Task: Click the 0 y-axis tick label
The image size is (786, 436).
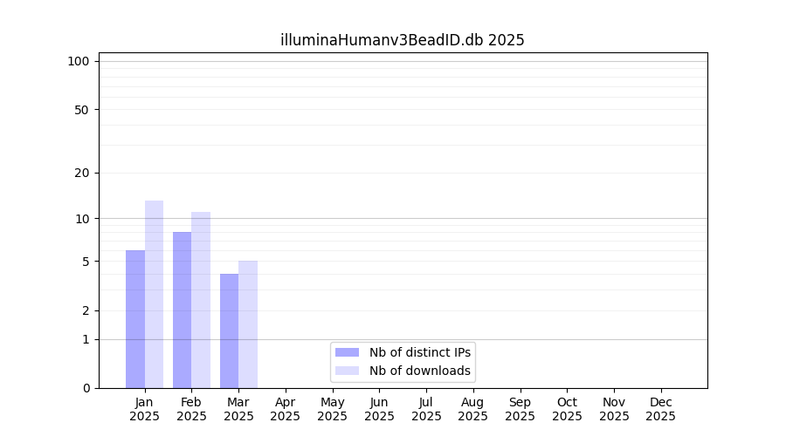Action: (86, 388)
